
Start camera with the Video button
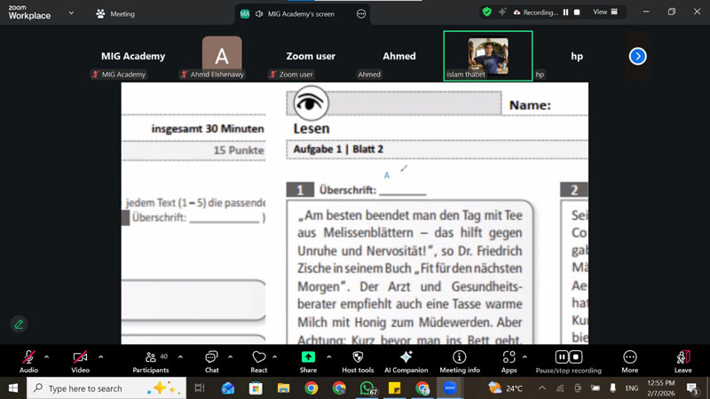tap(80, 358)
